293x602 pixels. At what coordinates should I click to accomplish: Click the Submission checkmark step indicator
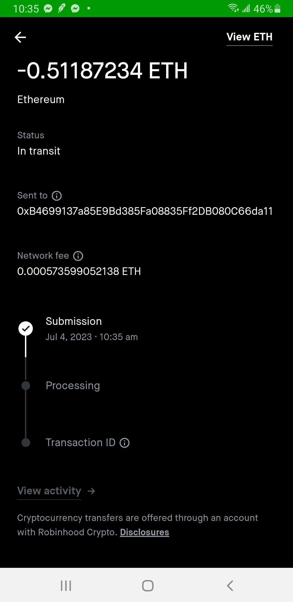click(26, 329)
